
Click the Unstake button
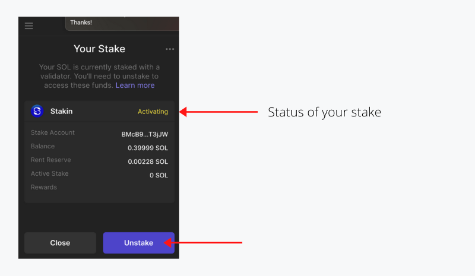pos(139,243)
